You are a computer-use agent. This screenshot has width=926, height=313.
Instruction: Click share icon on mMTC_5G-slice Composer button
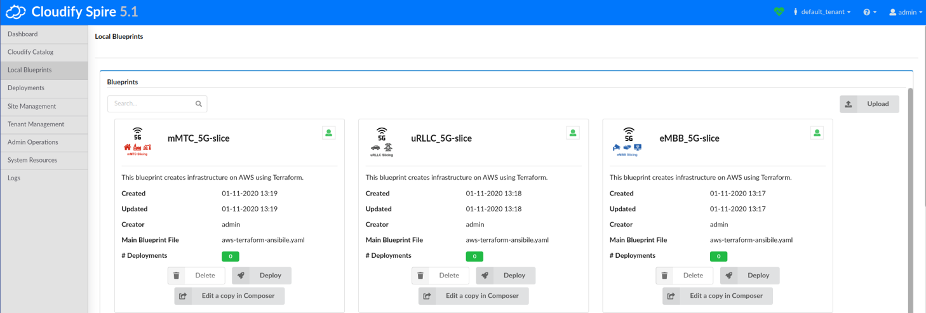point(184,296)
